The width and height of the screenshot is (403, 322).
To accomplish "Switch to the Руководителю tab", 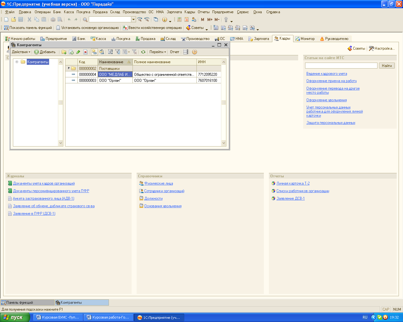I will click(334, 39).
